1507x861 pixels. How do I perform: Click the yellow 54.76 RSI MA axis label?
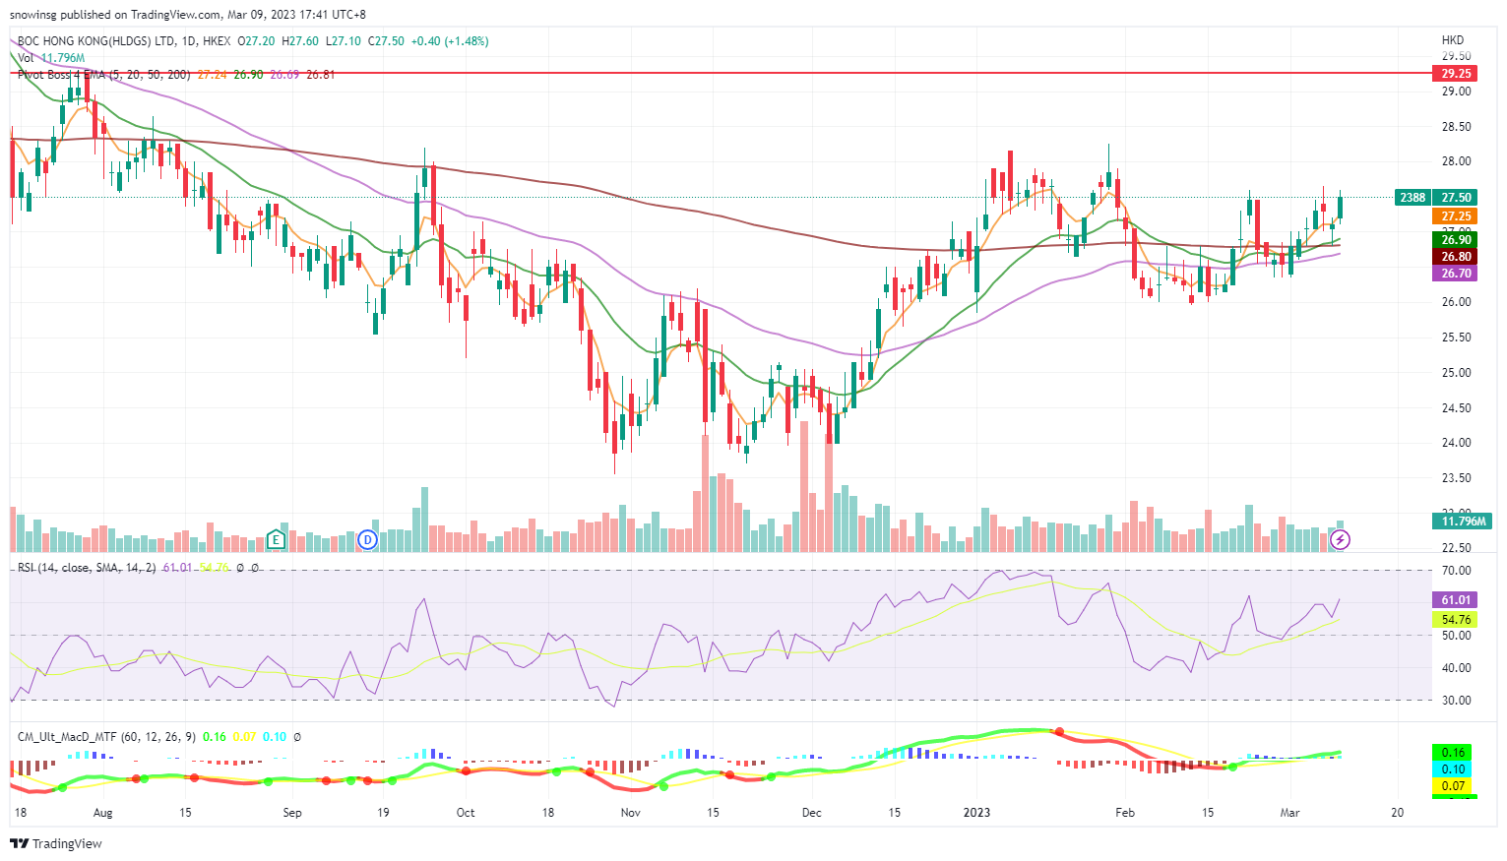pos(1456,620)
